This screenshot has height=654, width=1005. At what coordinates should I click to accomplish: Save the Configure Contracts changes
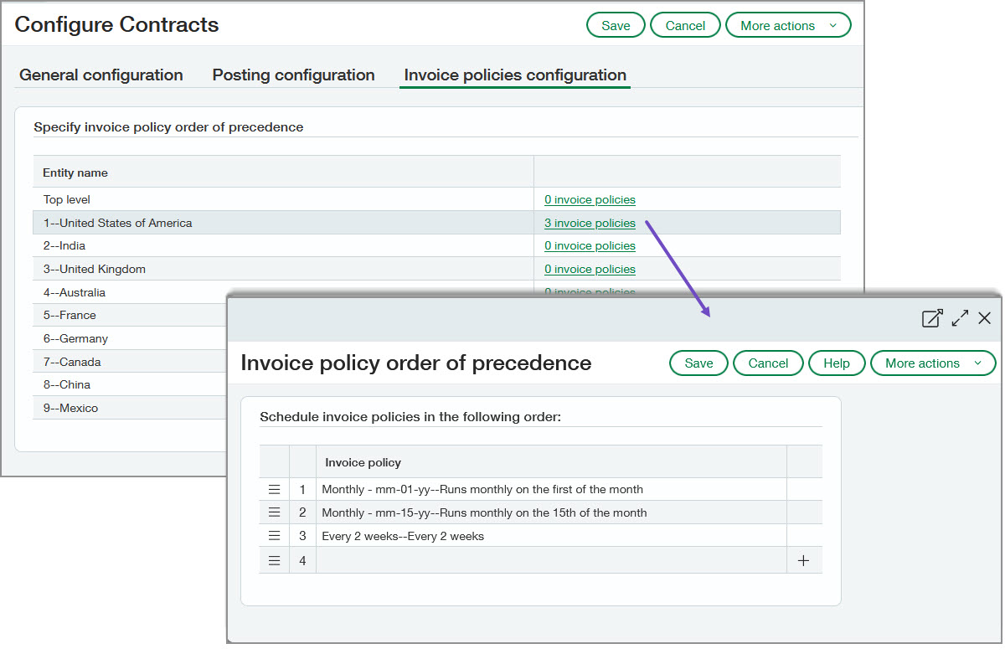[616, 24]
